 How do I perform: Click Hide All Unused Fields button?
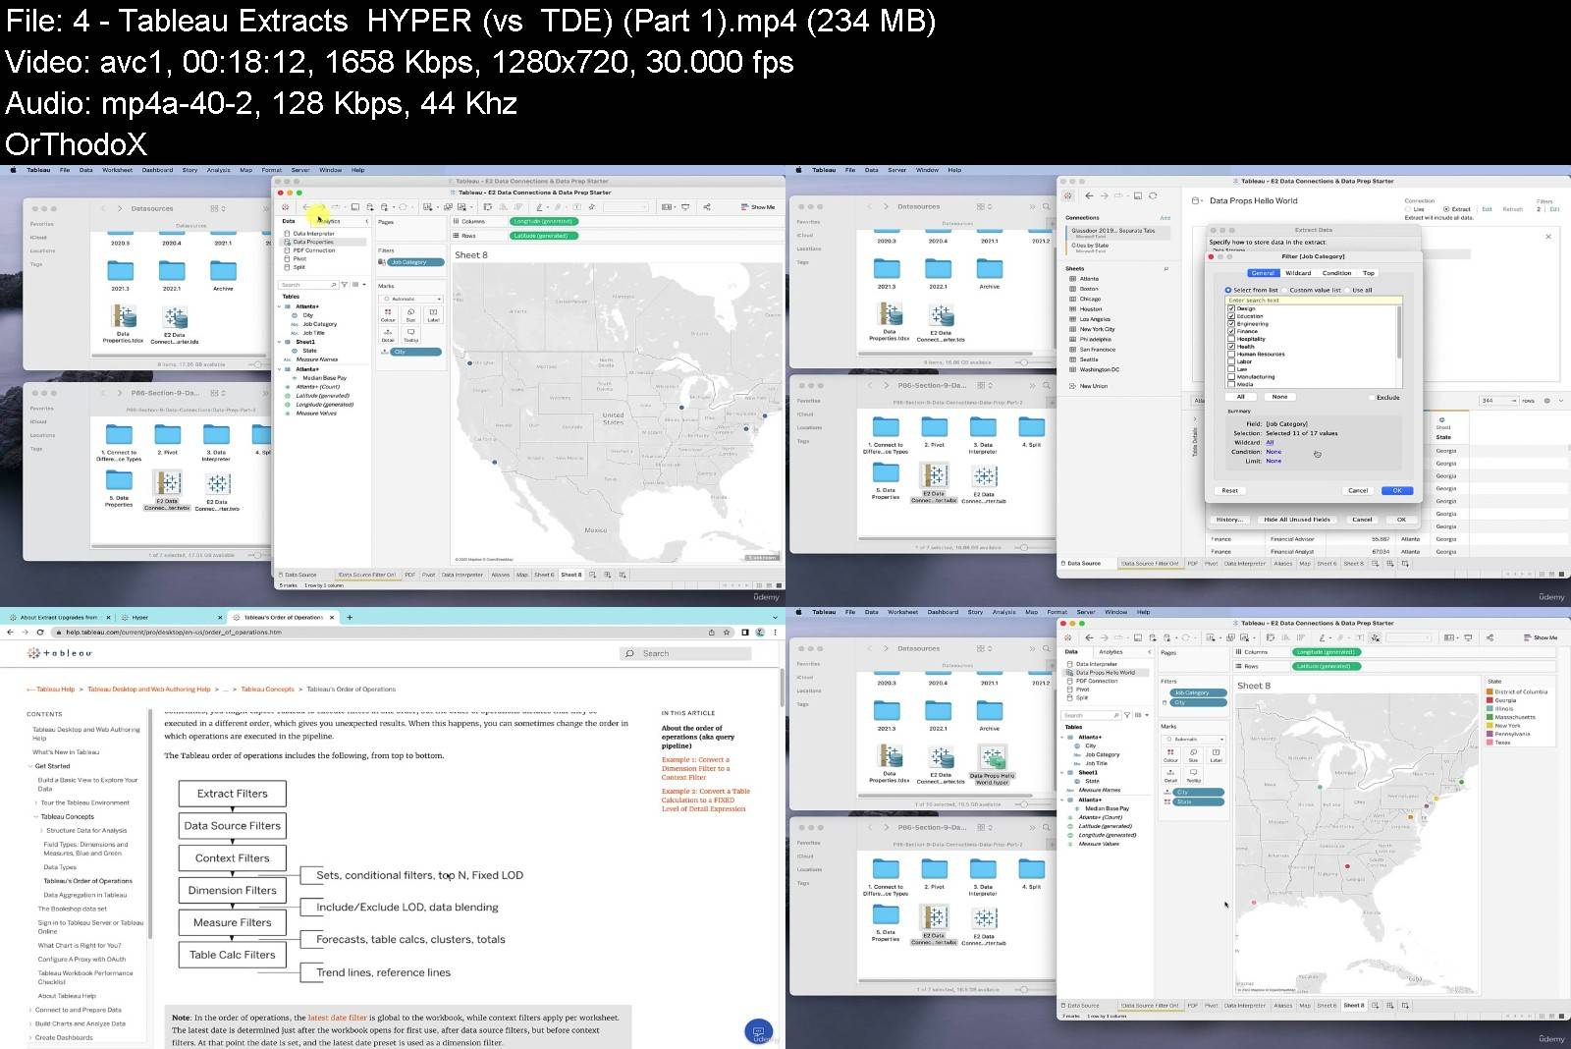[x=1297, y=520]
